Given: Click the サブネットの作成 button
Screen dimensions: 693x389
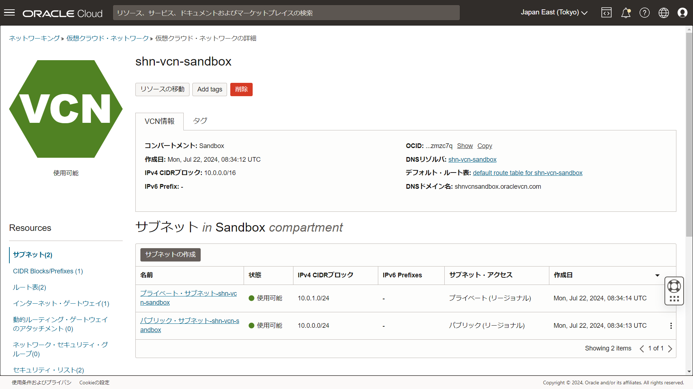Looking at the screenshot, I should (170, 255).
